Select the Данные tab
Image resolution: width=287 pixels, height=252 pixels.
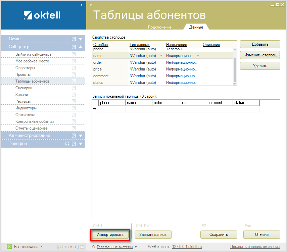tap(196, 27)
